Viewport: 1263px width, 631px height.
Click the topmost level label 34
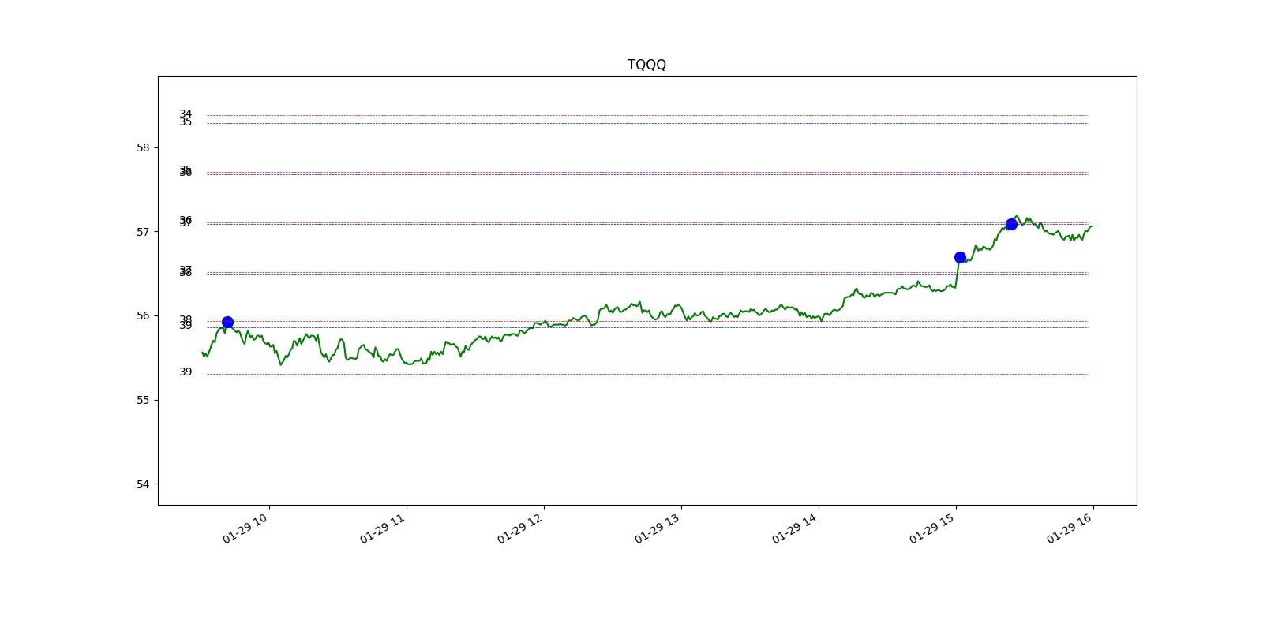click(186, 114)
